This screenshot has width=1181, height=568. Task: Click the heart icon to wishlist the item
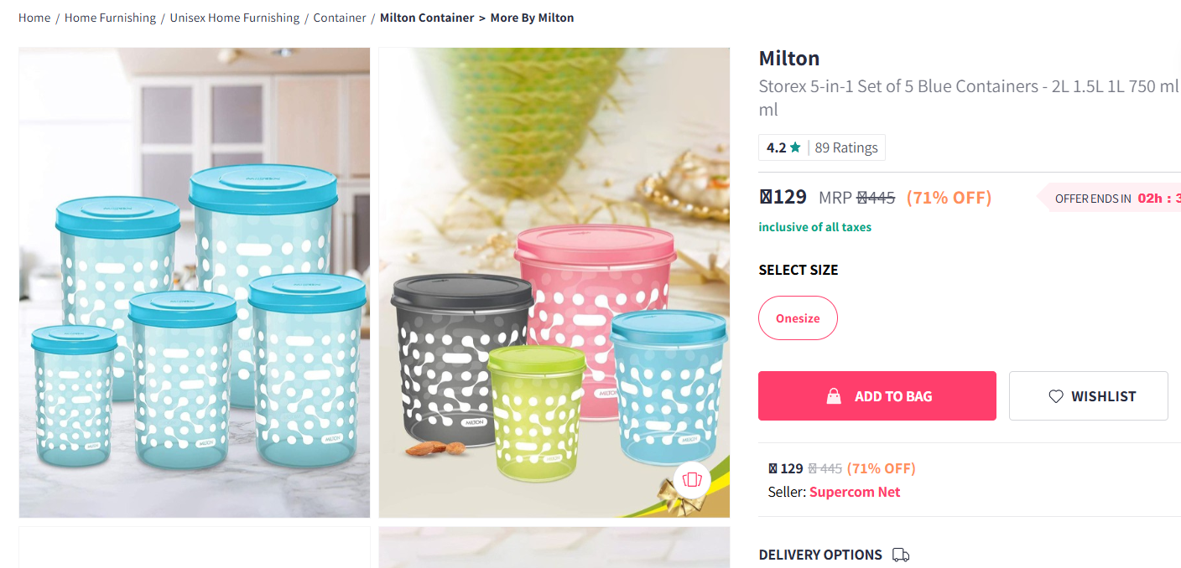(1056, 396)
